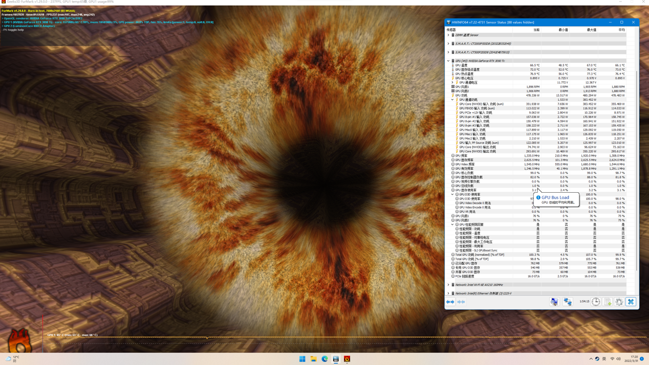The width and height of the screenshot is (649, 365).
Task: Collapse the GPU D3D usage subgroup
Action: [452, 194]
